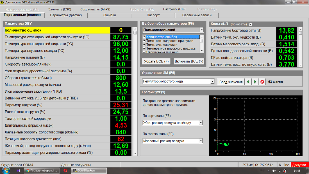Click the green right arrow to increase steps
Viewport: 309px width, 174px height.
click(x=255, y=82)
